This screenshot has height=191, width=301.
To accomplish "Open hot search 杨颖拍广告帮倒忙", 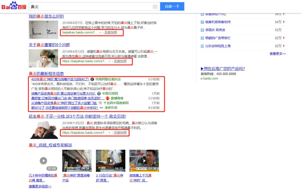I will coord(218,38).
